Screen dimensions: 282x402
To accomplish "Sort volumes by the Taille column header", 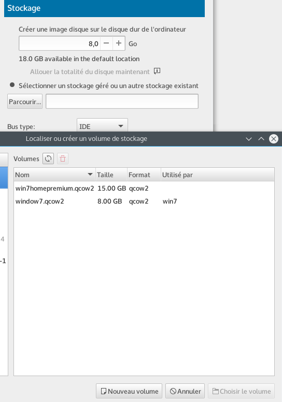I will (x=111, y=175).
